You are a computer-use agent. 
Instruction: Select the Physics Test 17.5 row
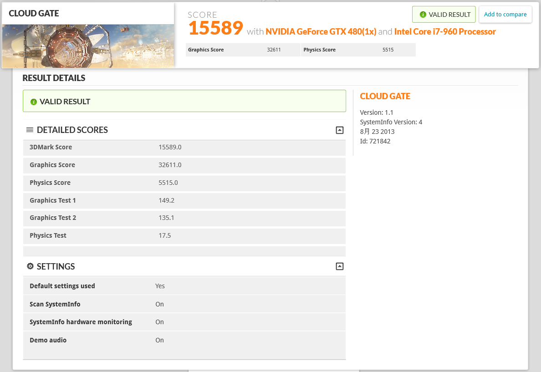(x=184, y=236)
